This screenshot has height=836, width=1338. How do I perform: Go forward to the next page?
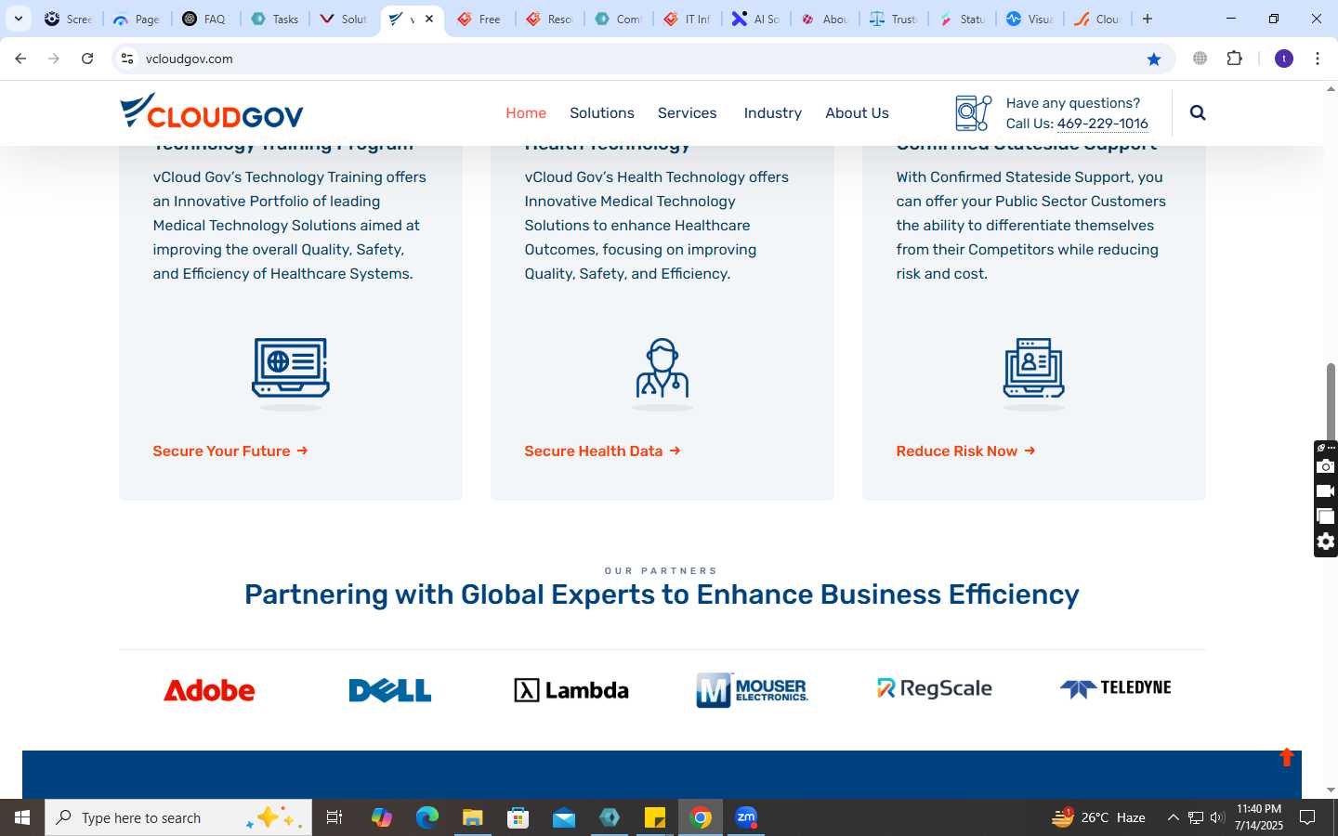(x=54, y=59)
